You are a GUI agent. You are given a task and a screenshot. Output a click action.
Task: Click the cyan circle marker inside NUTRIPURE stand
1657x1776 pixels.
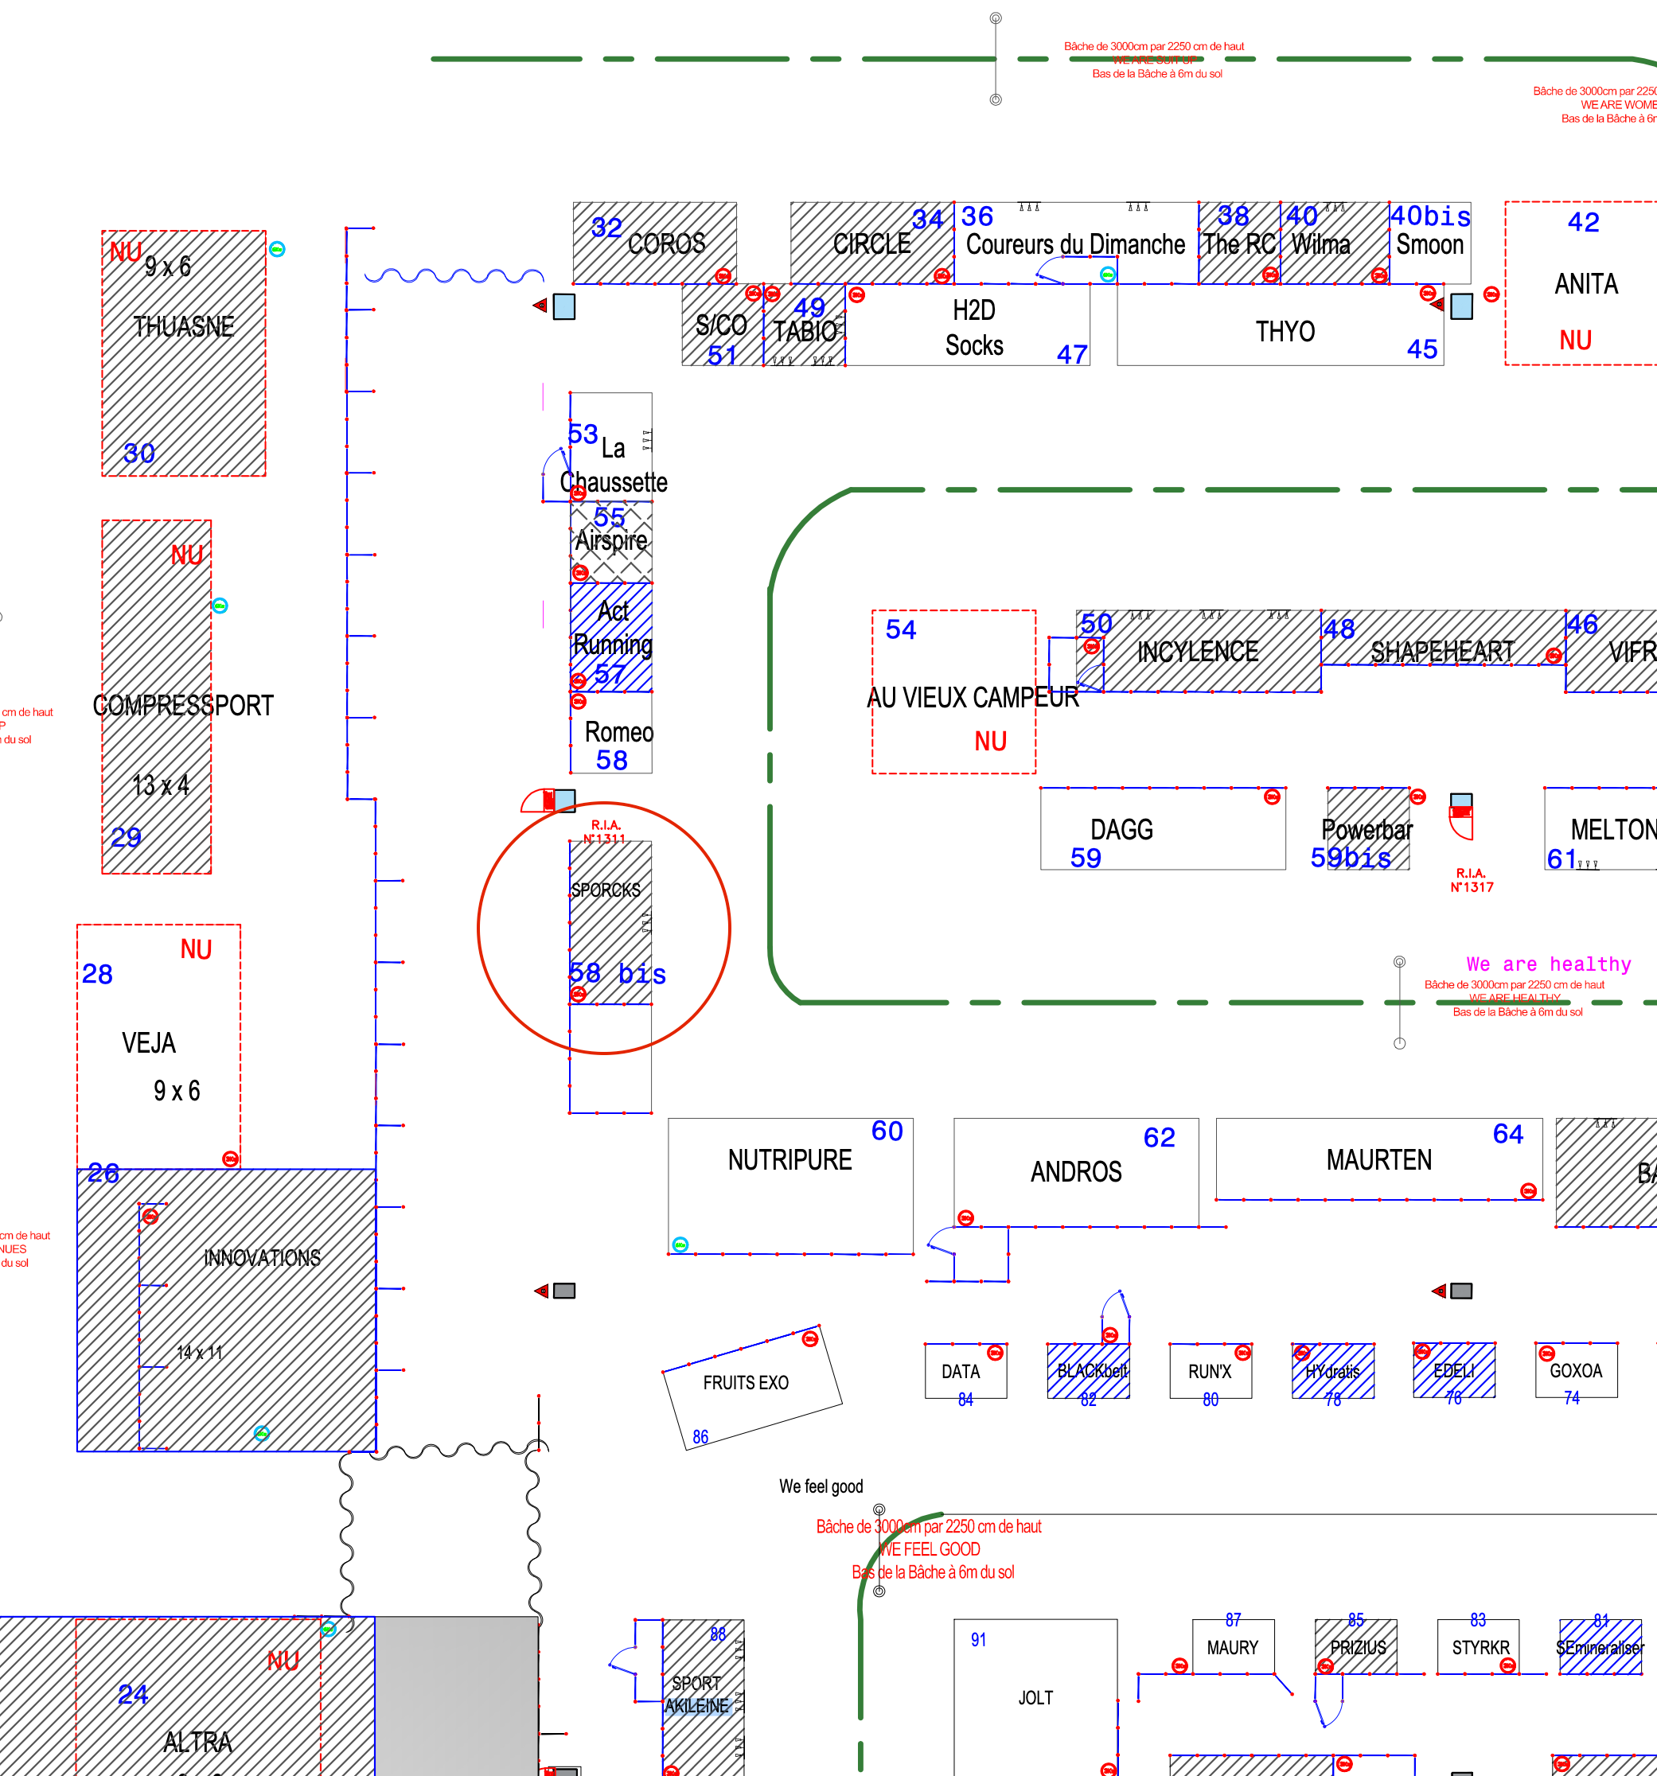pos(680,1244)
